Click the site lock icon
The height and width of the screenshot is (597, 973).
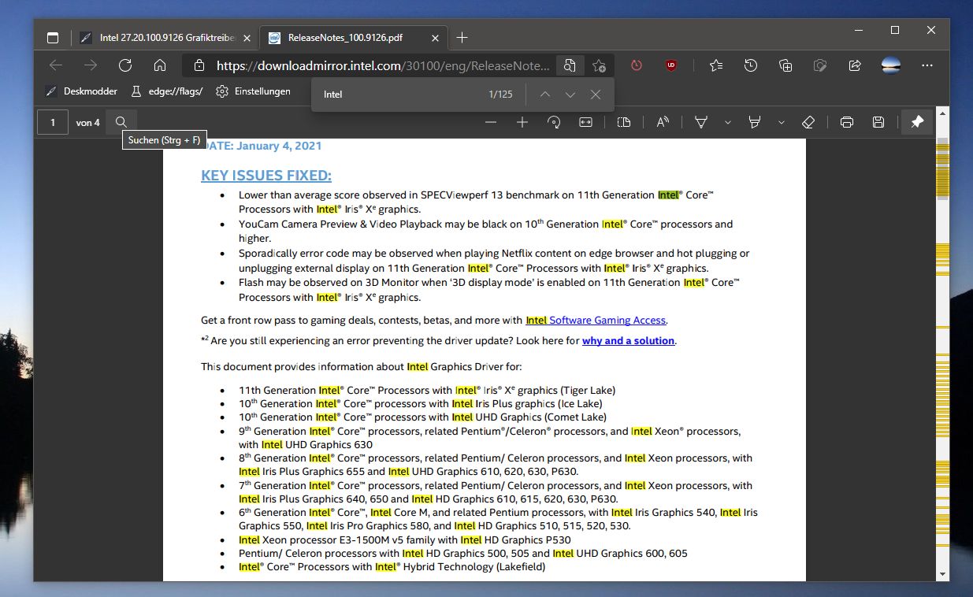tap(199, 66)
